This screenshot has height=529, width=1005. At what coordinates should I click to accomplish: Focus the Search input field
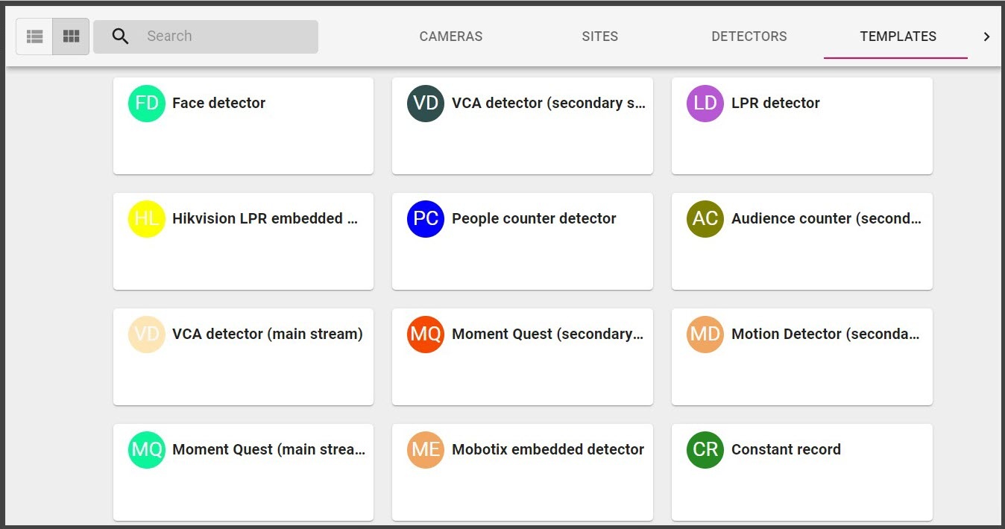point(224,37)
